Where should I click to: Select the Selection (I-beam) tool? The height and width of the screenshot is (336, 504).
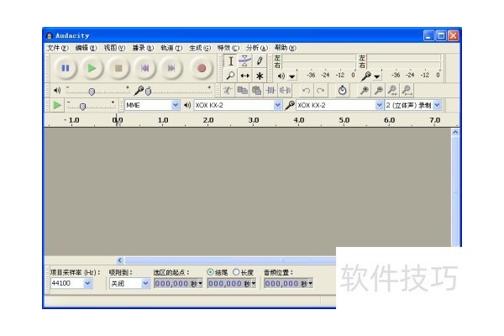[x=230, y=61]
